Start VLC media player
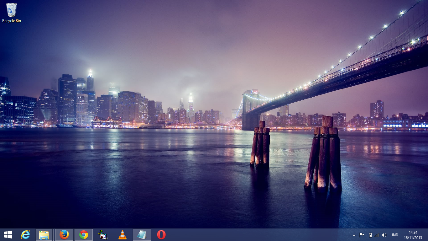 pyautogui.click(x=122, y=234)
